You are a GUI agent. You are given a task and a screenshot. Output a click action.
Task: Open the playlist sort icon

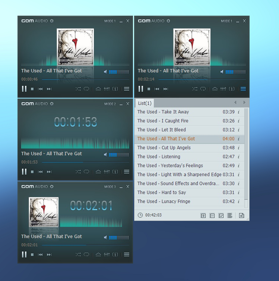230,216
